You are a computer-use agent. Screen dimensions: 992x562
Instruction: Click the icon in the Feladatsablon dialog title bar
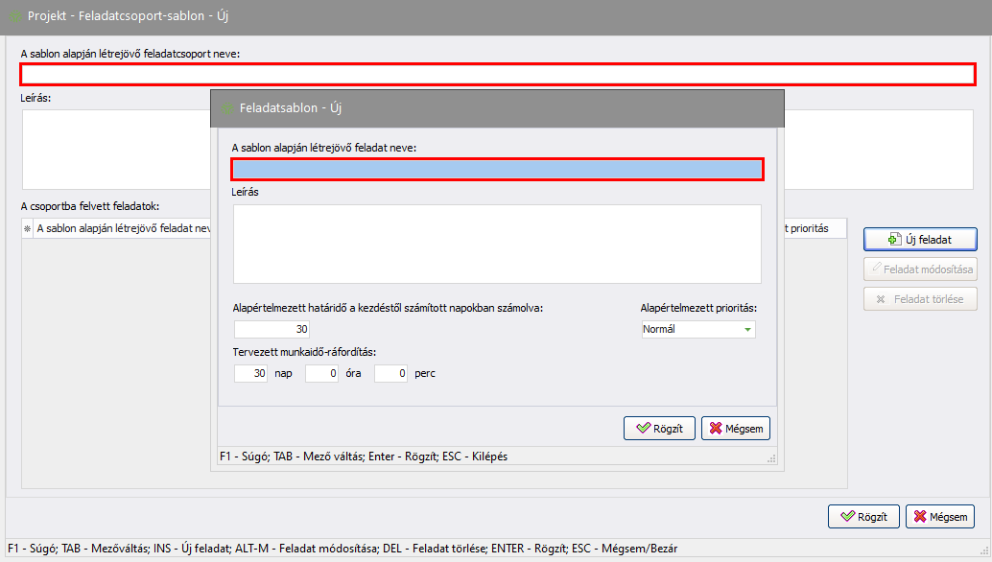click(x=227, y=108)
